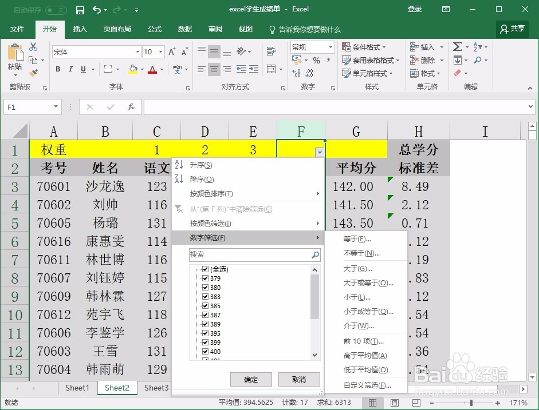Uncheck the 400 checkbox

click(x=206, y=351)
